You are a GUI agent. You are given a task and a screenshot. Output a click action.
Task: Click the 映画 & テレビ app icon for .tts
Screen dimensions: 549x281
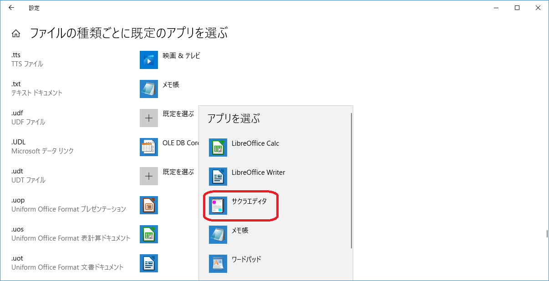[x=149, y=60]
